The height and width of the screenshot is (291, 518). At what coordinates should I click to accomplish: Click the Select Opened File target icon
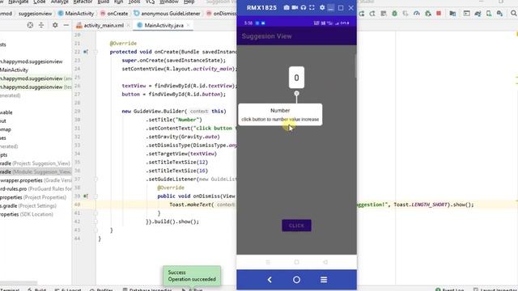coord(30,25)
